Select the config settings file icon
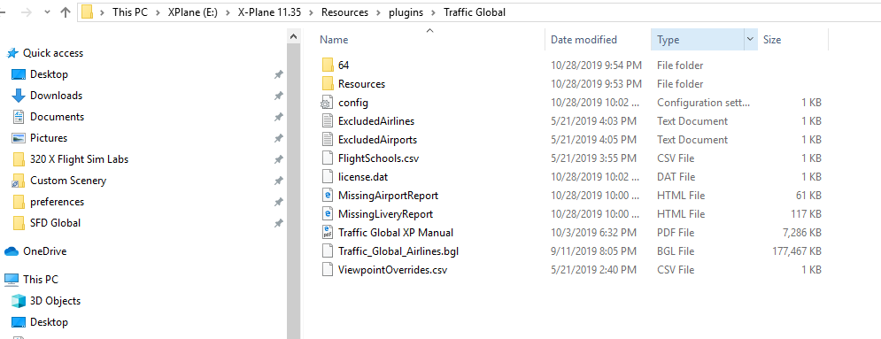The height and width of the screenshot is (339, 881). 328,103
